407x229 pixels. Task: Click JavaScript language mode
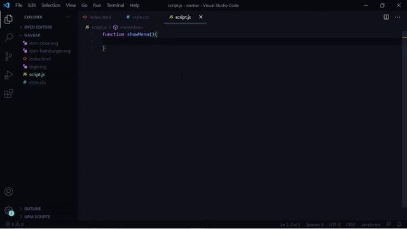370,225
